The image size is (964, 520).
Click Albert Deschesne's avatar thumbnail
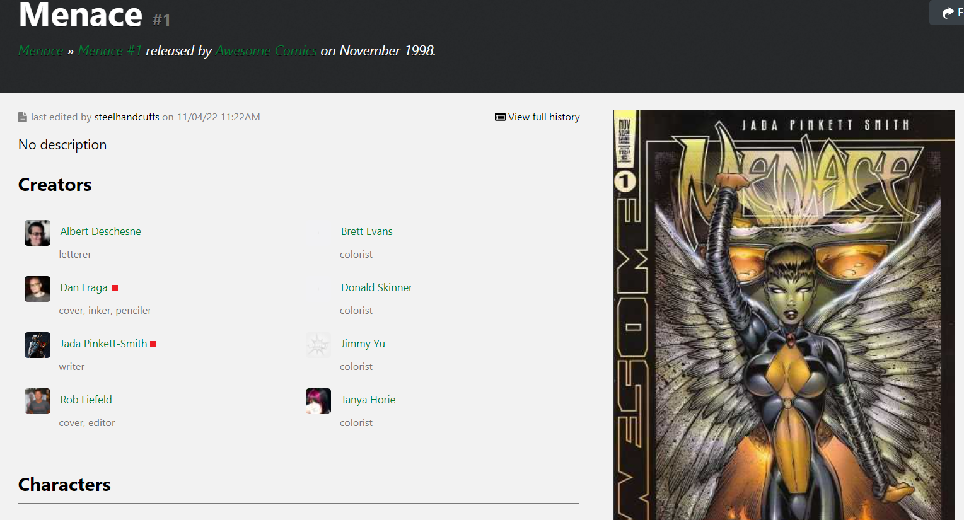(x=37, y=233)
